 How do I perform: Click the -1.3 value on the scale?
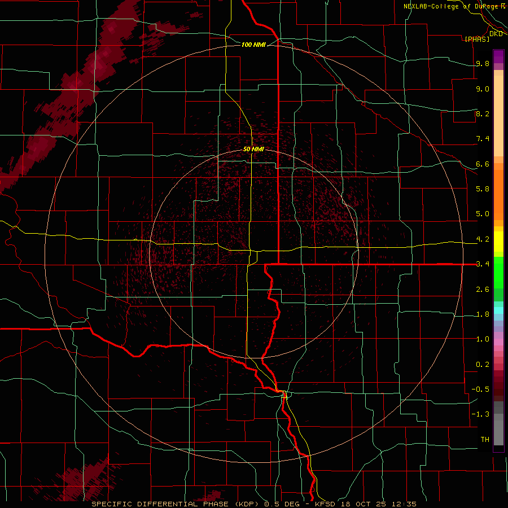click(x=480, y=414)
